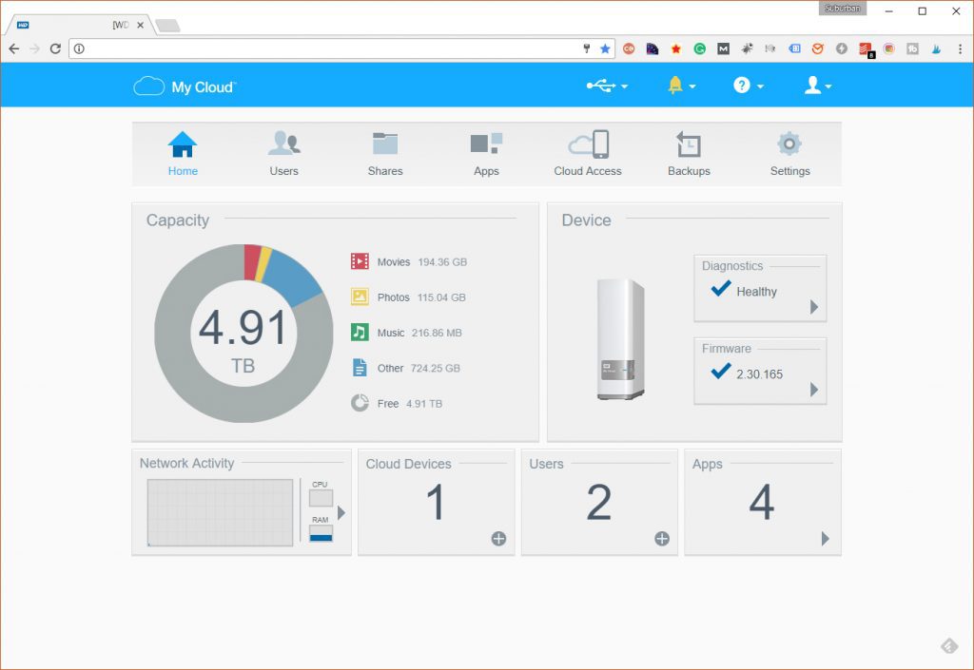
Task: Open the Home dashboard tab
Action: click(x=183, y=154)
